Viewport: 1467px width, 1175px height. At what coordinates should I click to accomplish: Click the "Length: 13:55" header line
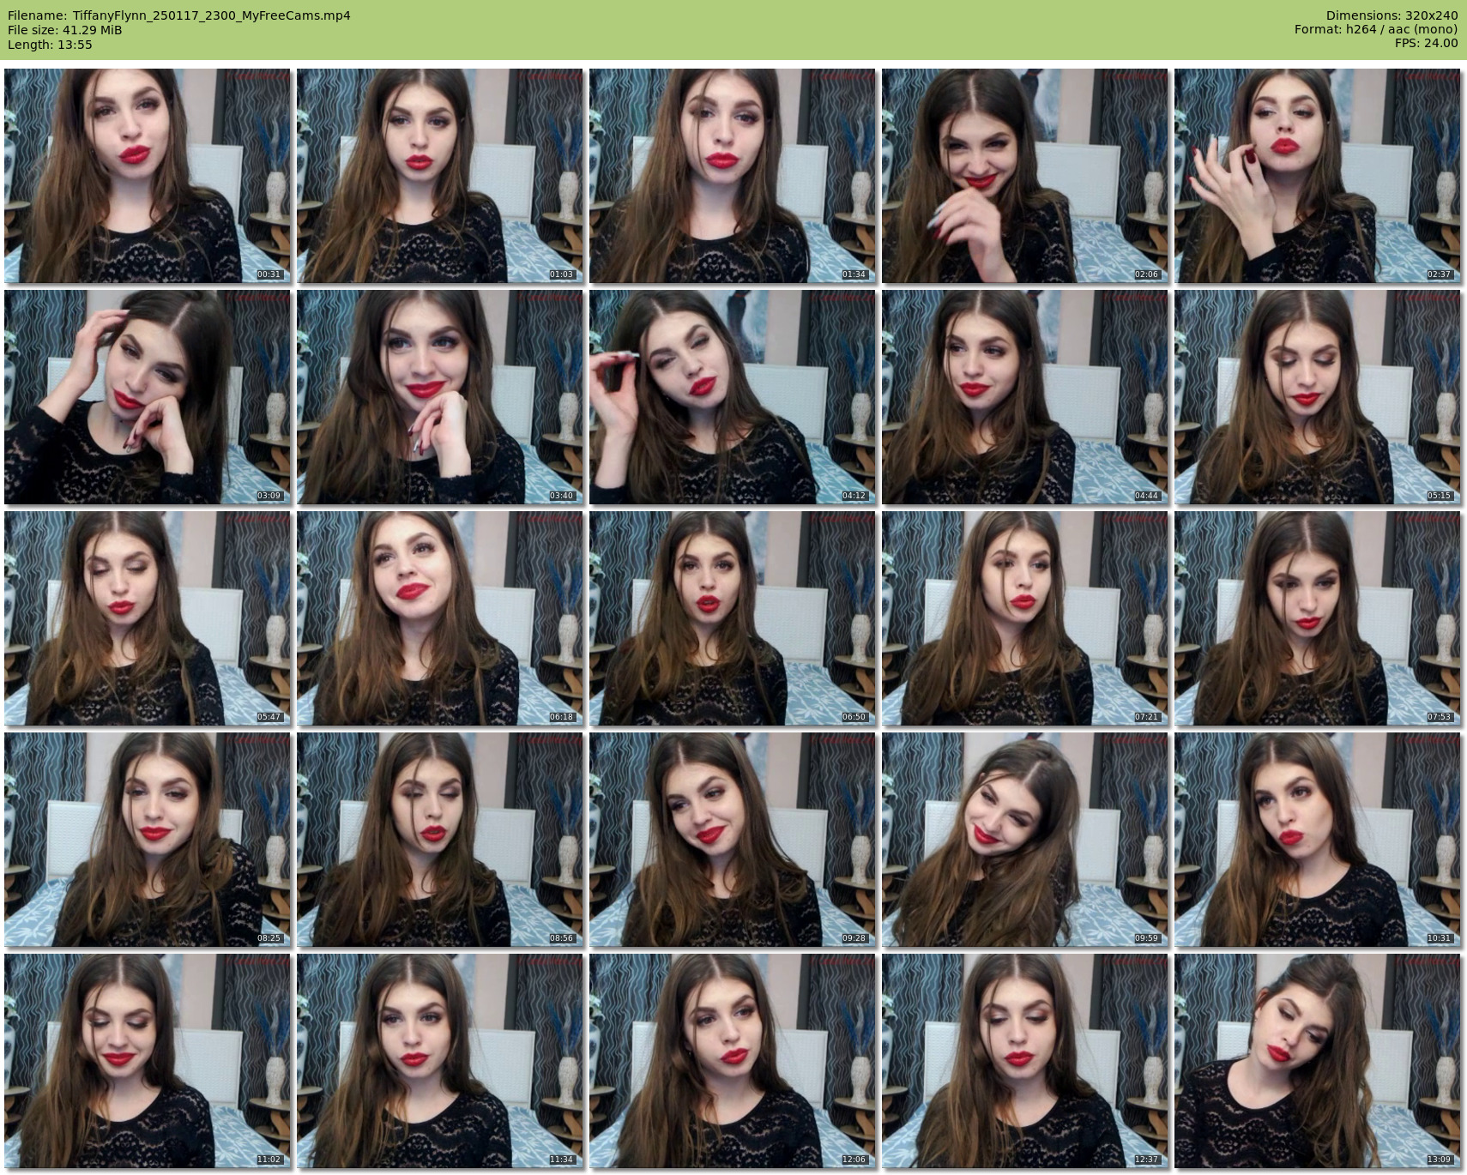[50, 45]
